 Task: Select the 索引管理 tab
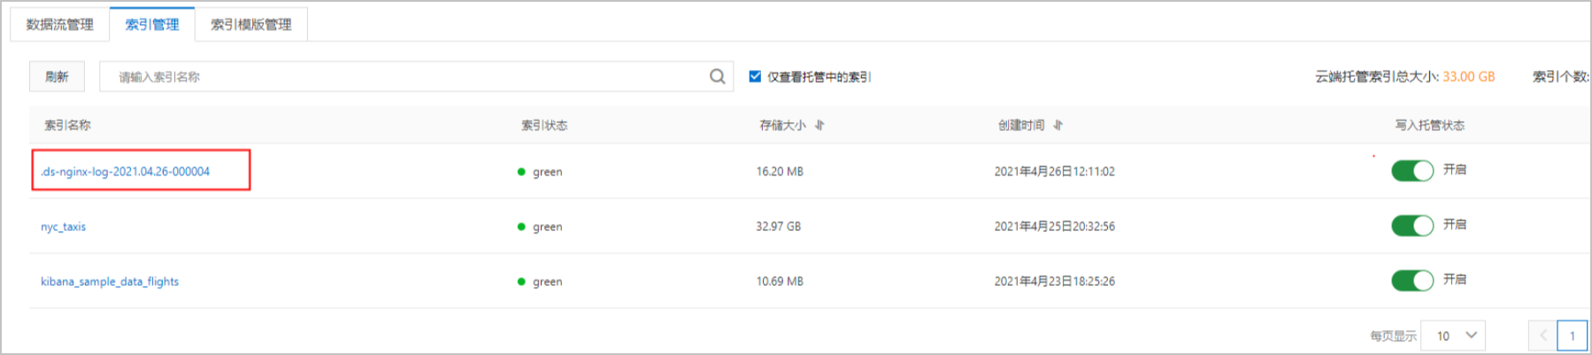click(152, 25)
